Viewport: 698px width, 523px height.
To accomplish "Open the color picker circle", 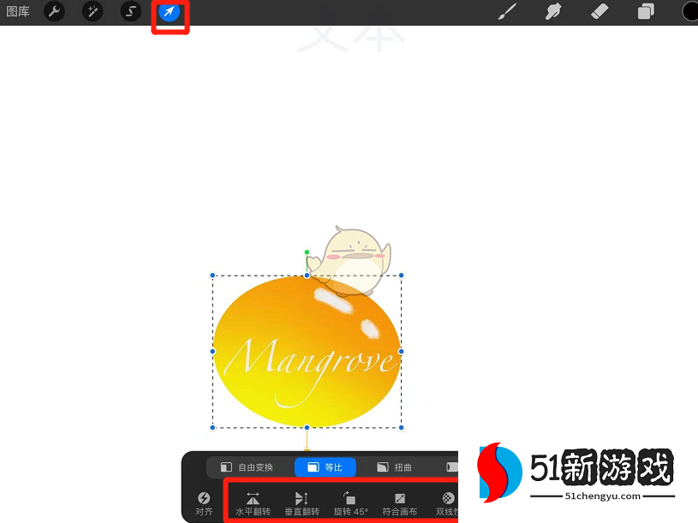I will (x=689, y=12).
